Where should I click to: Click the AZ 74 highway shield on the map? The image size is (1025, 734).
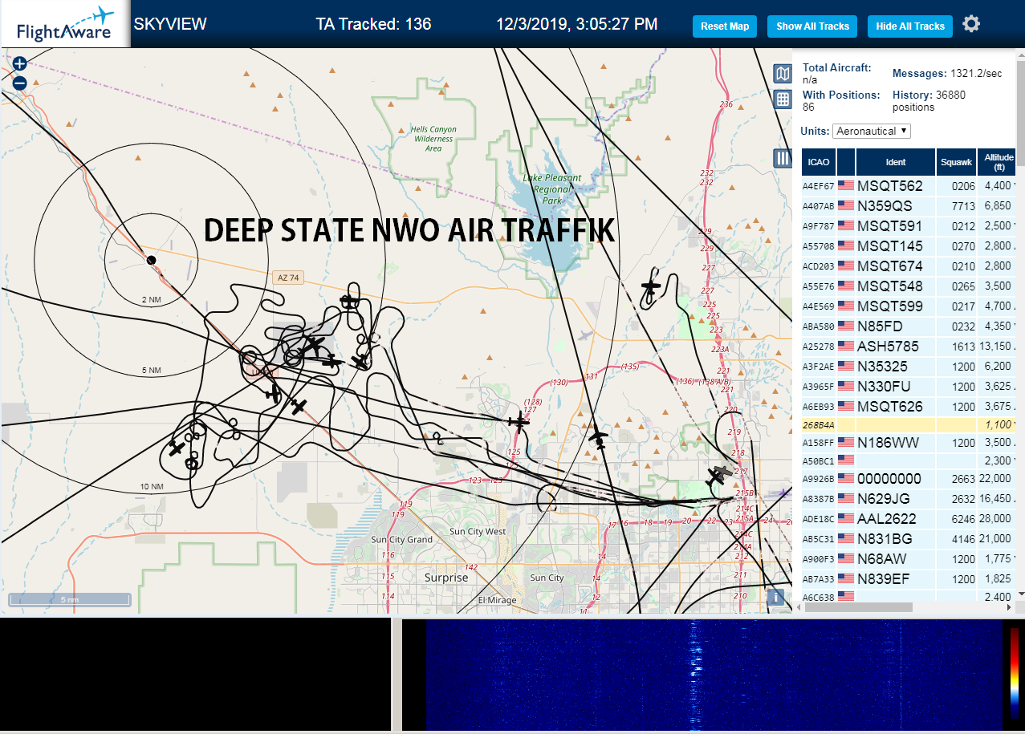point(287,278)
